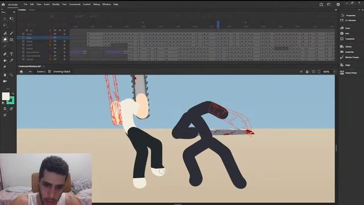Screen dimensions: 364x205
Task: Open the View menu
Action: point(39,4)
